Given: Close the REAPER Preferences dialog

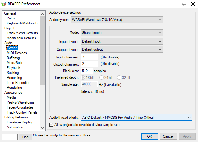Looking at the screenshot, I should tap(193, 4).
